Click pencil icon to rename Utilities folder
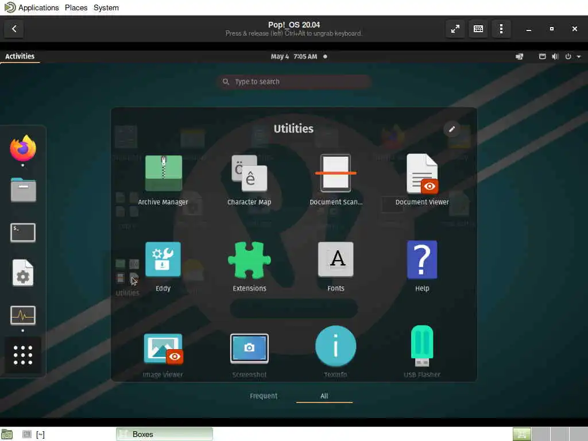The width and height of the screenshot is (588, 441). pos(452,129)
